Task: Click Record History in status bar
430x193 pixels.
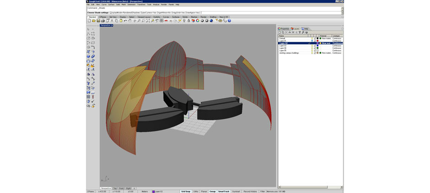Action: point(250,192)
